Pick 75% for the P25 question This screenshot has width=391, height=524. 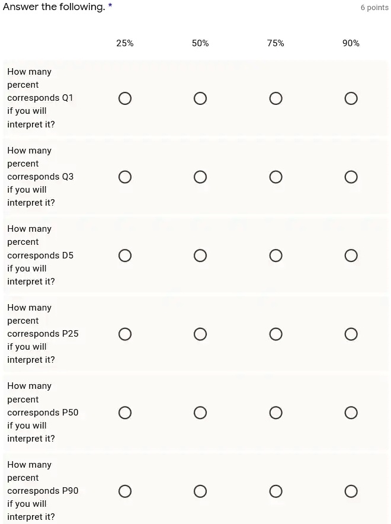[x=276, y=334]
